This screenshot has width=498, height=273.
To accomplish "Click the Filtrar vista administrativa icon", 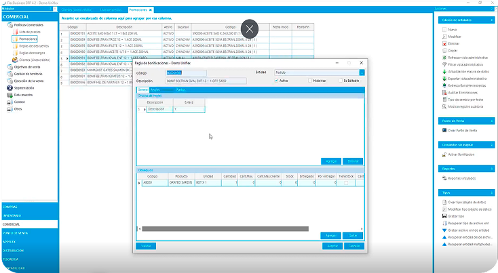I will (443, 64).
